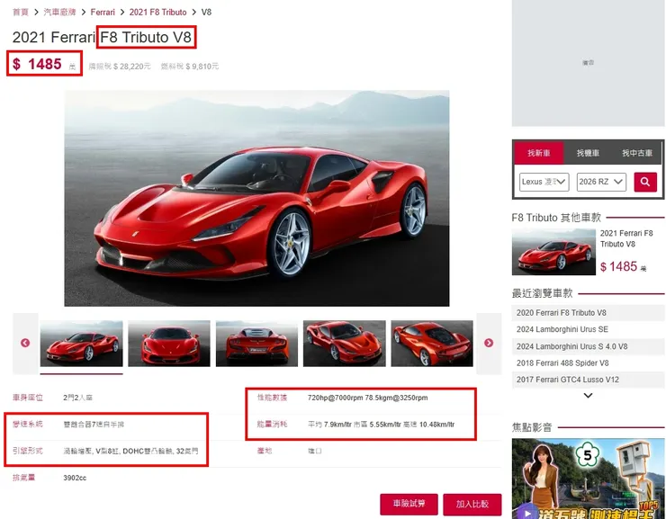Click the magnifier search button

point(645,182)
